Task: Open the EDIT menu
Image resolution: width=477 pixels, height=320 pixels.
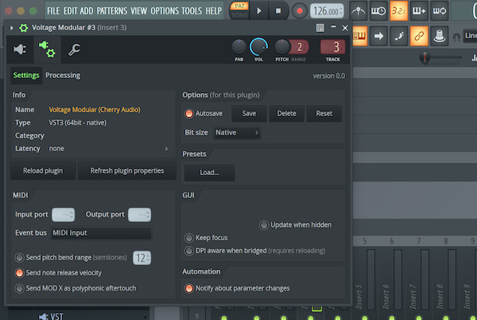Action: (70, 11)
